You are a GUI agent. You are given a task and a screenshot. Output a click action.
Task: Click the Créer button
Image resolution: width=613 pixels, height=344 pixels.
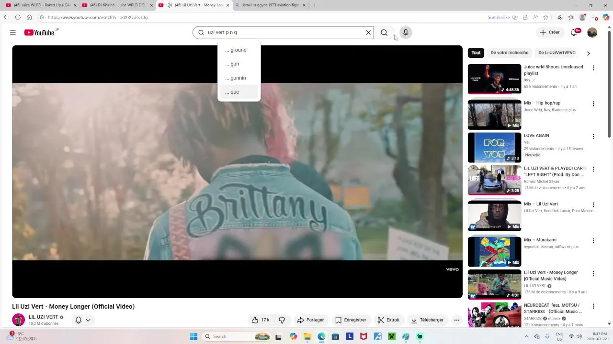coord(549,32)
